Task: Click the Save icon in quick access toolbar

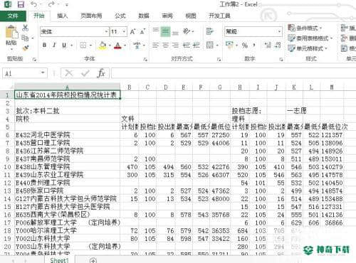Action: (21, 4)
